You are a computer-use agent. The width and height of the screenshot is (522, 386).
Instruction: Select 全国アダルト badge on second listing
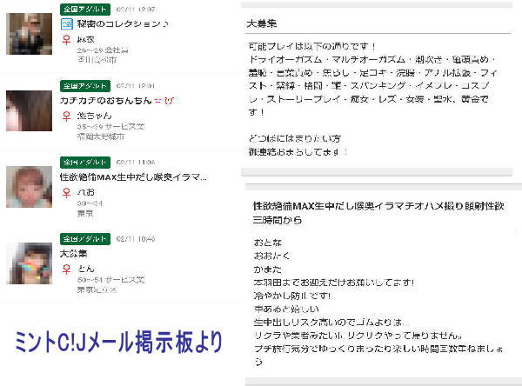click(84, 85)
